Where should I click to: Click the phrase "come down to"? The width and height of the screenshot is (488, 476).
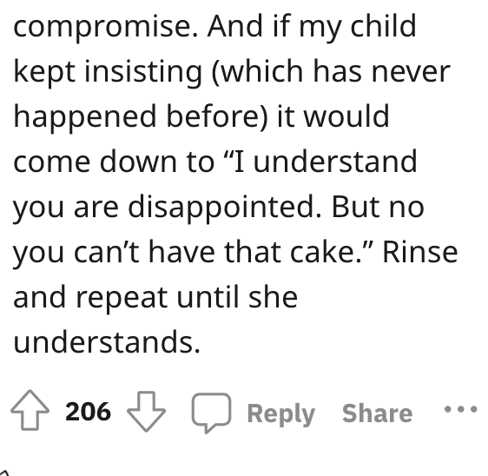click(x=114, y=162)
